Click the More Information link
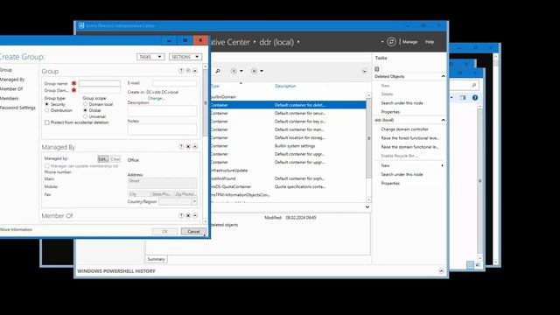This screenshot has height=315, width=560. tap(16, 229)
